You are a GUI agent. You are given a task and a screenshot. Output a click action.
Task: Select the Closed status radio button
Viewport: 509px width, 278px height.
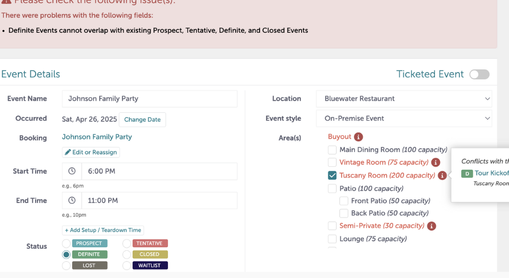[x=127, y=254]
